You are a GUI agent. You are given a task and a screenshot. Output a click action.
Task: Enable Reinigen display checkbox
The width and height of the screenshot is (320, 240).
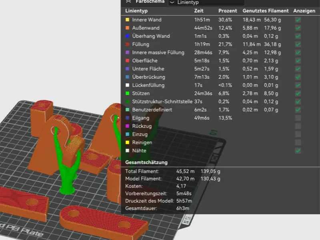click(298, 142)
